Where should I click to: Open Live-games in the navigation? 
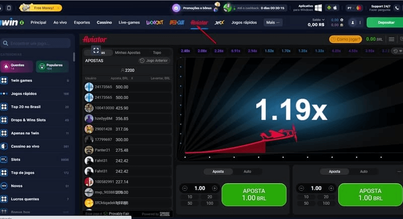[129, 22]
